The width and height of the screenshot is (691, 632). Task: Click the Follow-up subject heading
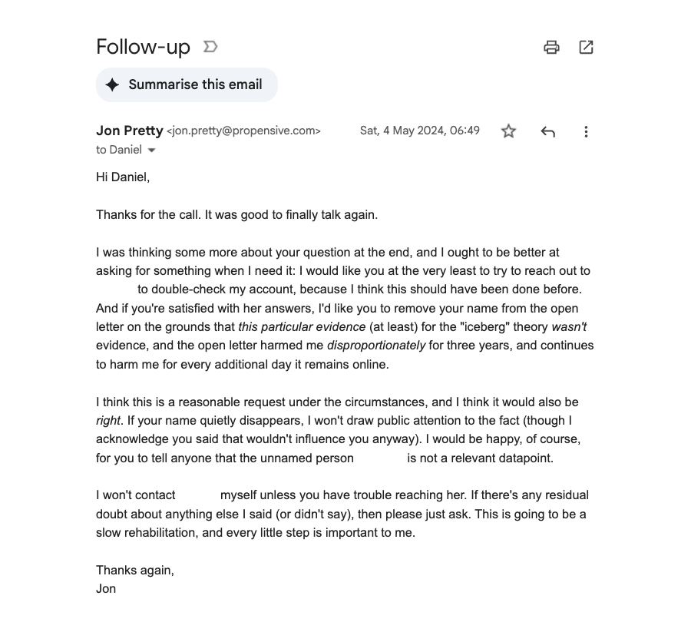point(143,47)
